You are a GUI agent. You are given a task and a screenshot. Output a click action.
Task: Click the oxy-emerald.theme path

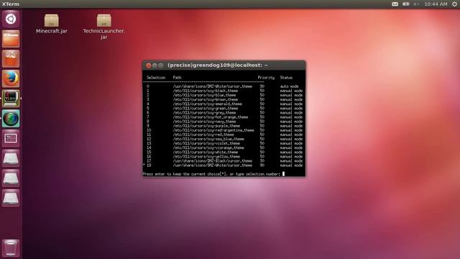[x=208, y=104]
